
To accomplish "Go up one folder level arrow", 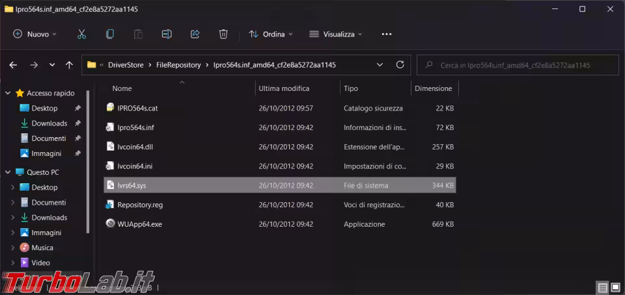I will coord(70,65).
